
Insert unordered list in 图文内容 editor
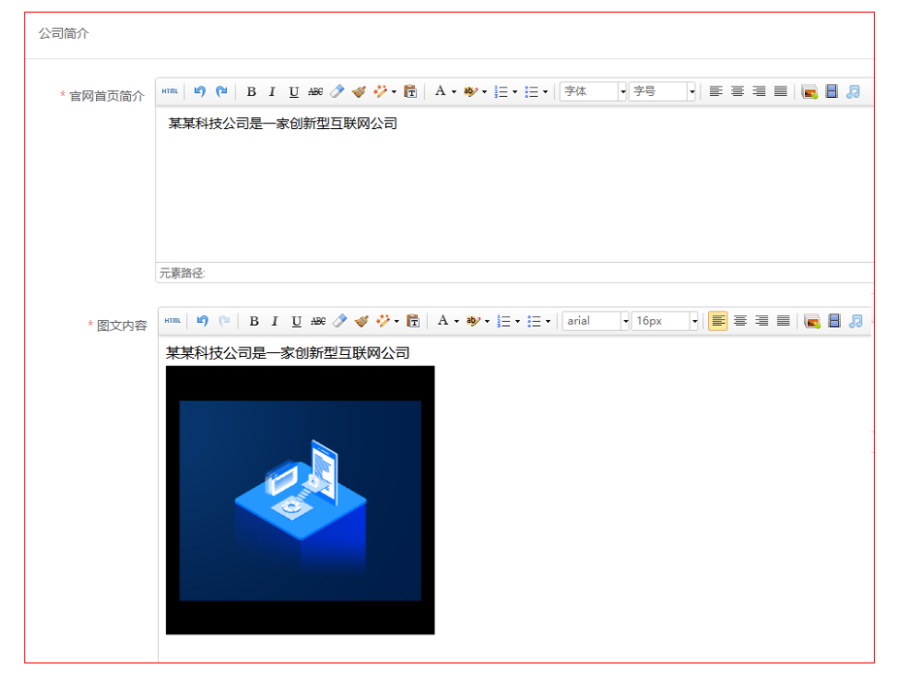pos(533,321)
